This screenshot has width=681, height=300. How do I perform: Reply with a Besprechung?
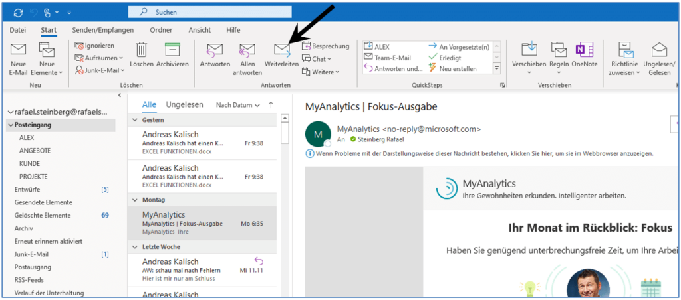pos(325,46)
